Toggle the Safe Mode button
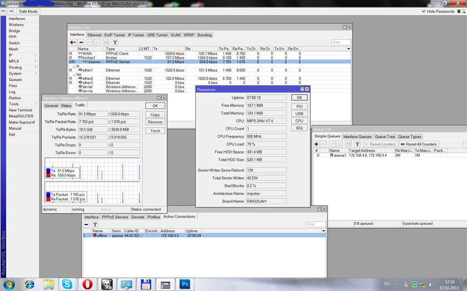This screenshot has height=291, width=467. point(28,11)
